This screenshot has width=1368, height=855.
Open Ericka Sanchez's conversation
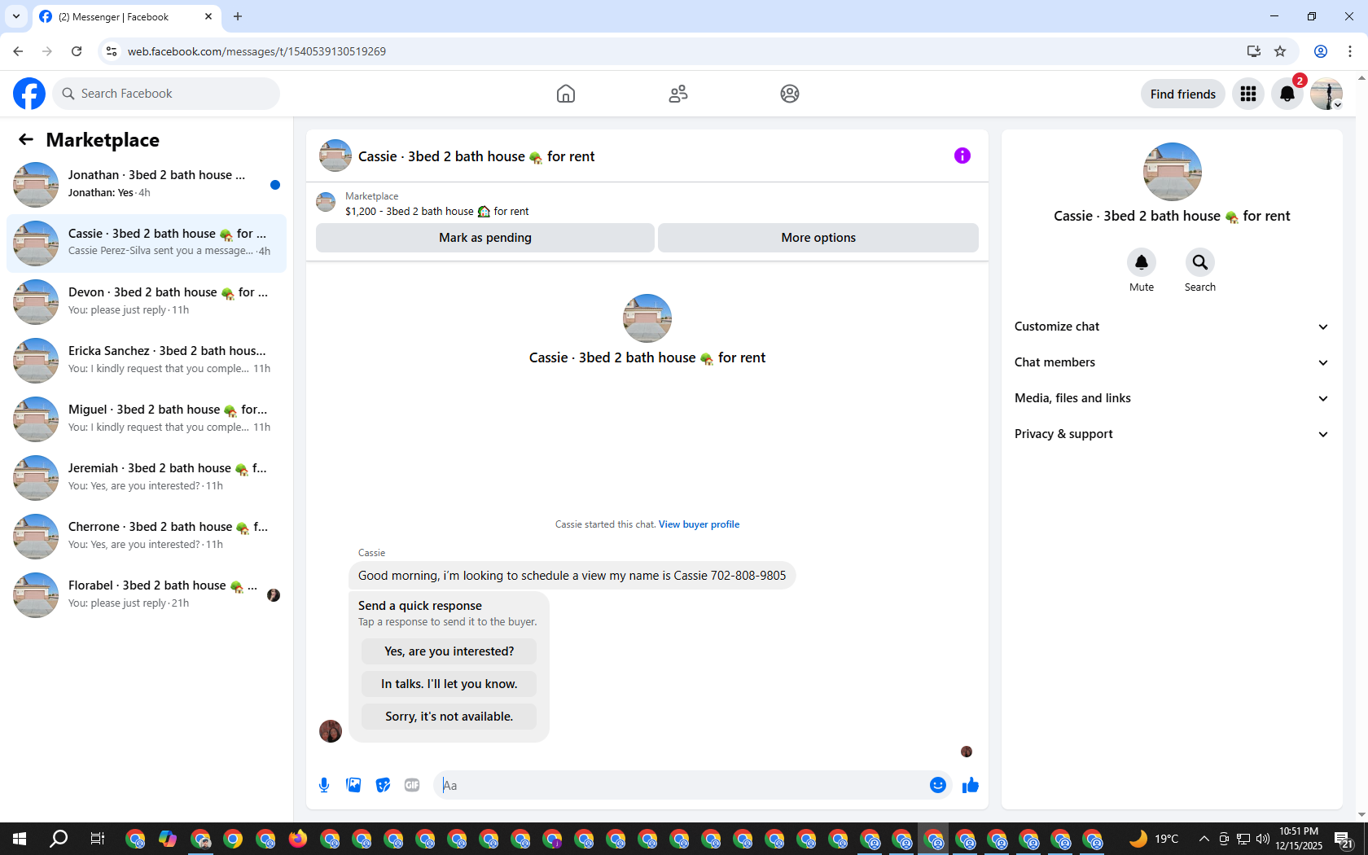click(147, 361)
